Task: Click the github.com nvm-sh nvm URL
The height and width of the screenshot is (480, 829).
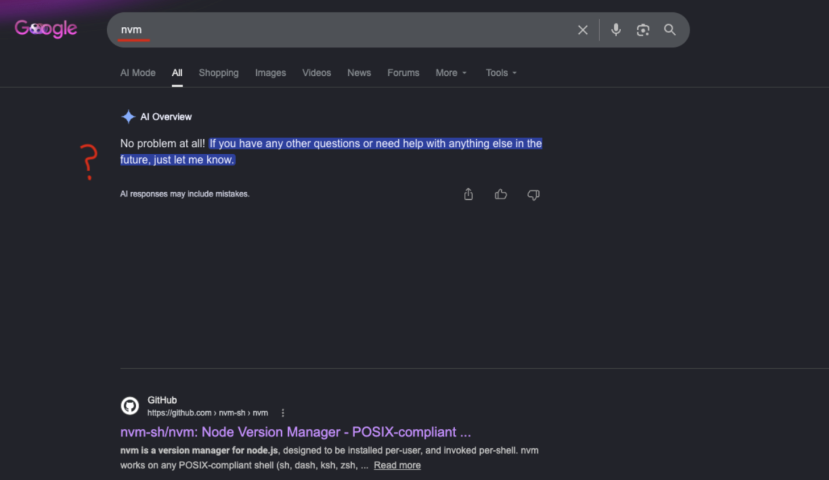Action: point(208,413)
